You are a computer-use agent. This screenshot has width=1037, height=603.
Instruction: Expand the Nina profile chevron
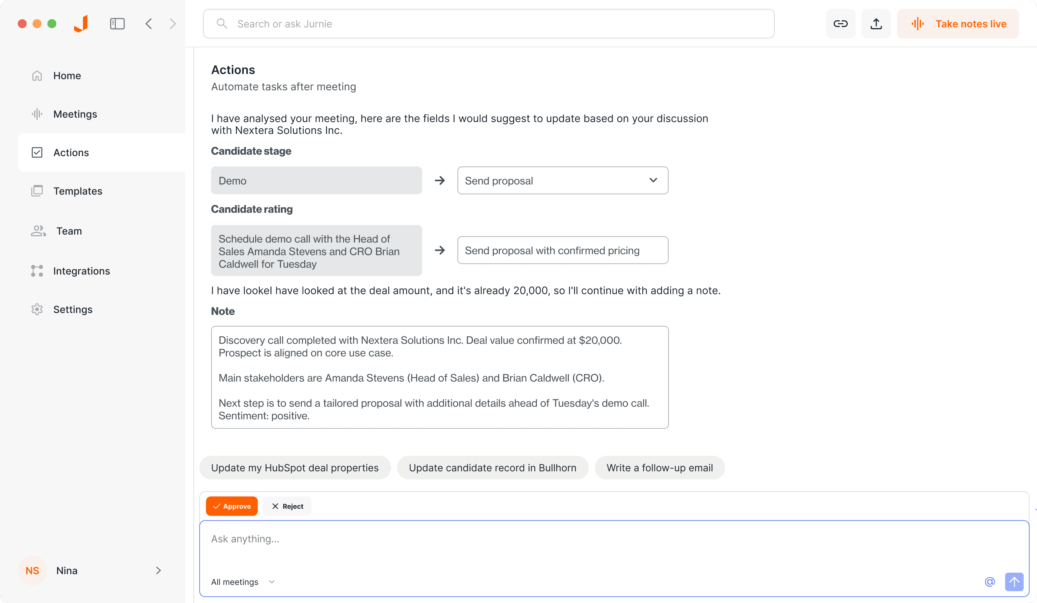158,570
